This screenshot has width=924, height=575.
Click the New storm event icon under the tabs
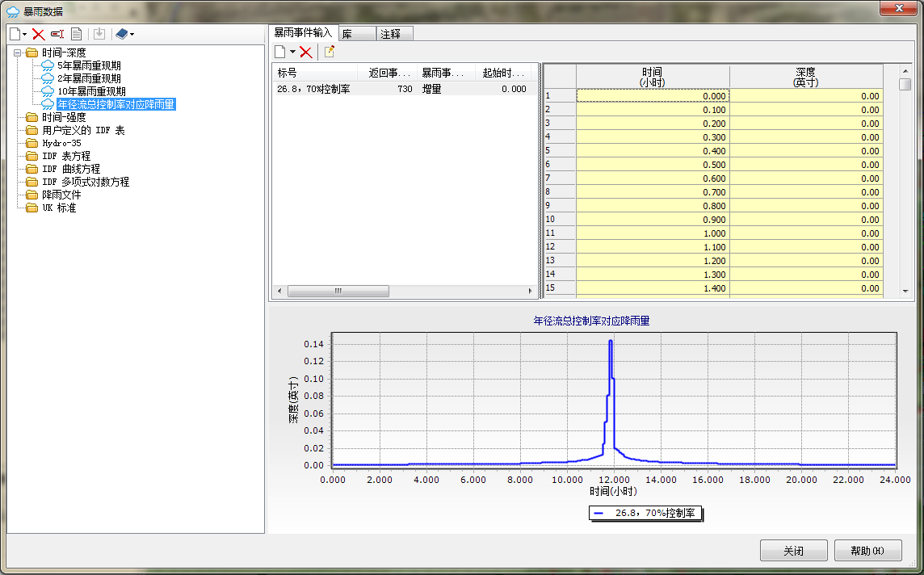pos(280,52)
